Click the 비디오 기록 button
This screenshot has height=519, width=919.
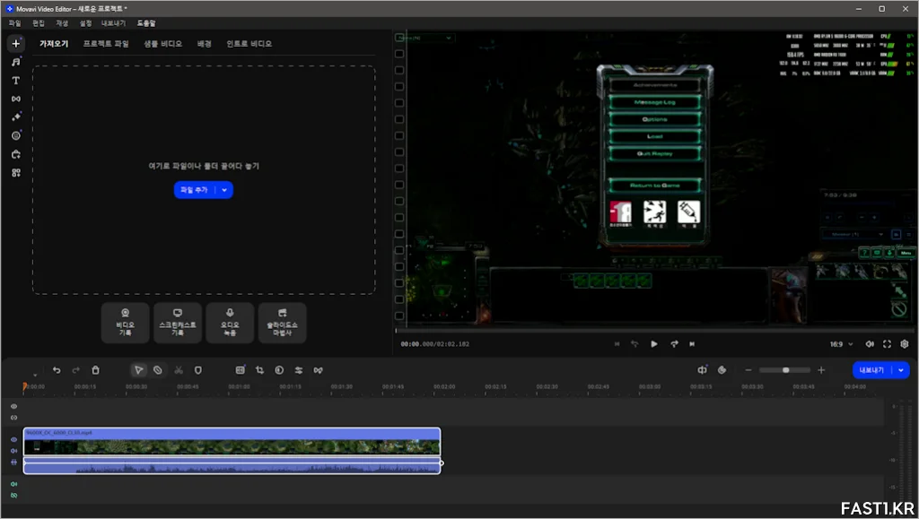tap(125, 323)
